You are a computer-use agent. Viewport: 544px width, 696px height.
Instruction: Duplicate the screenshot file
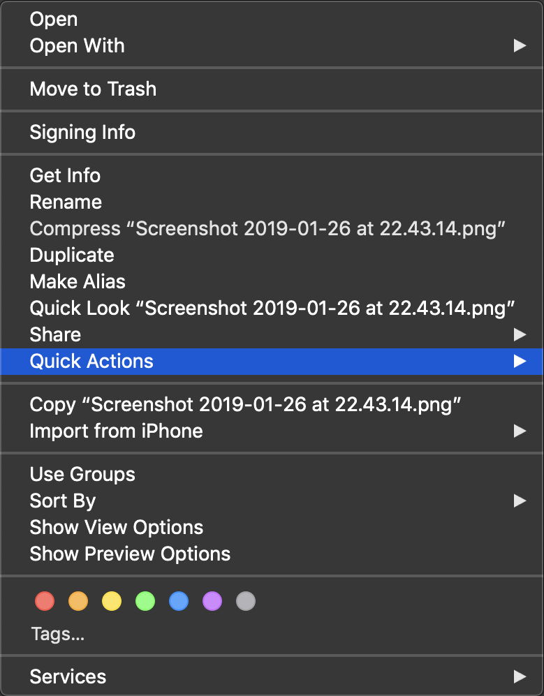coord(71,256)
